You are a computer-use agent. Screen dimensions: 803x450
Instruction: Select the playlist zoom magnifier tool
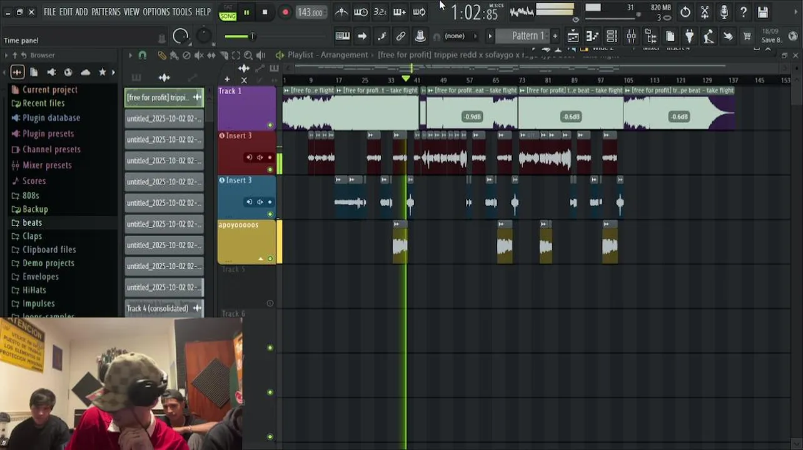pos(248,56)
